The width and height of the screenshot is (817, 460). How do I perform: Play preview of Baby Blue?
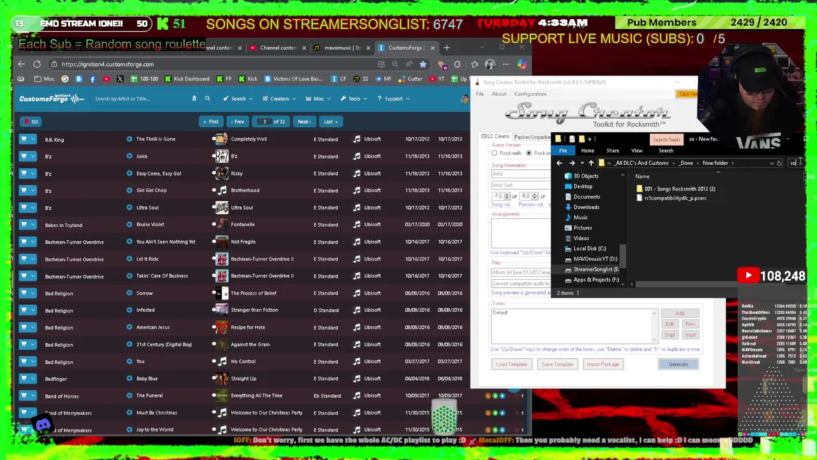[x=130, y=378]
